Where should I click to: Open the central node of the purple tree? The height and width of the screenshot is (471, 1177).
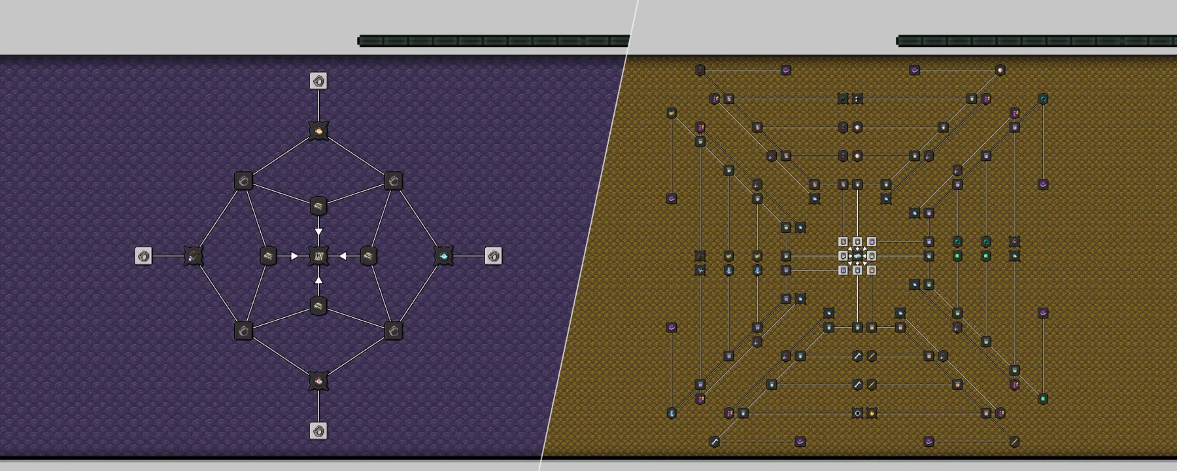tap(318, 256)
